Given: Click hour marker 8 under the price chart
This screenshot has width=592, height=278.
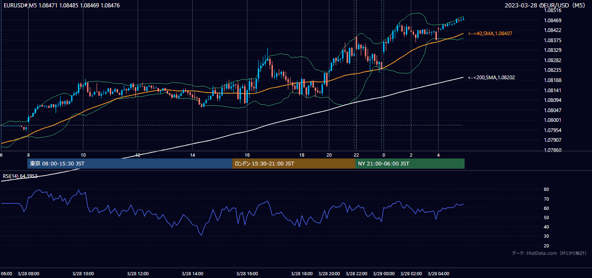Looking at the screenshot, I should click(29, 155).
